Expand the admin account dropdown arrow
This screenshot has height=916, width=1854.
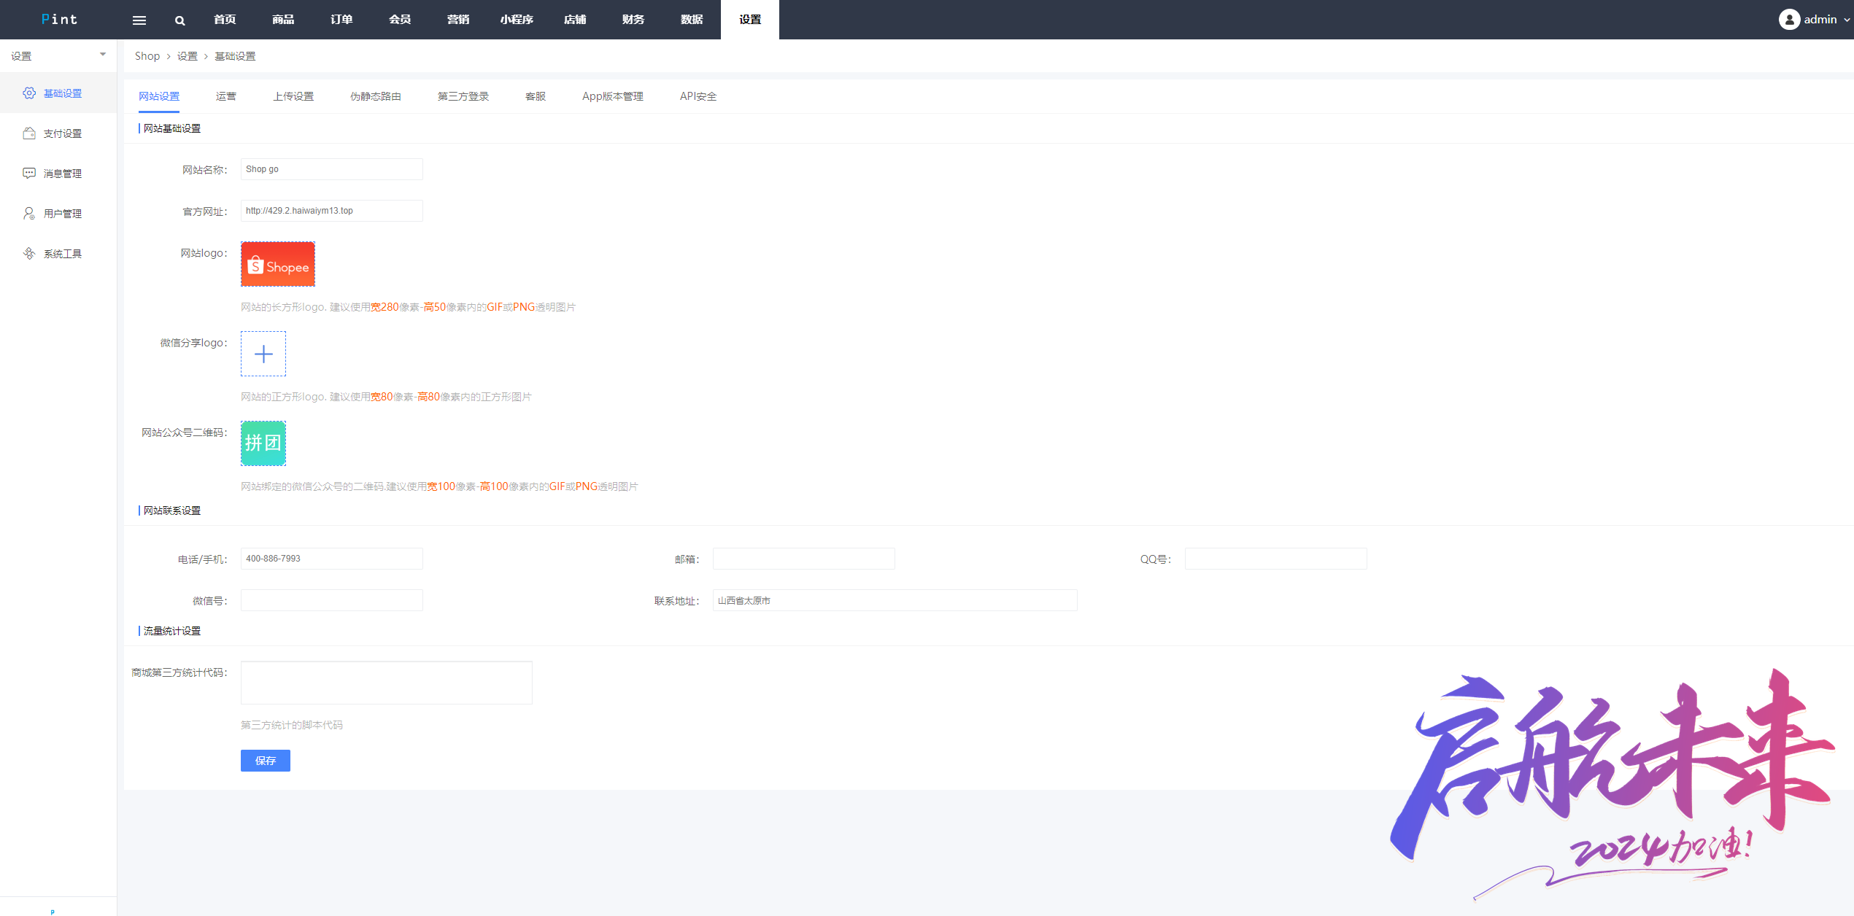[x=1847, y=20]
